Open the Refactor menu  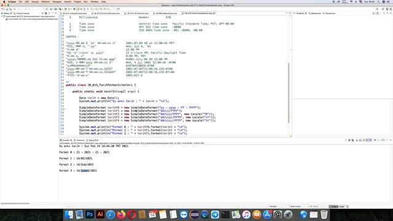point(45,1)
